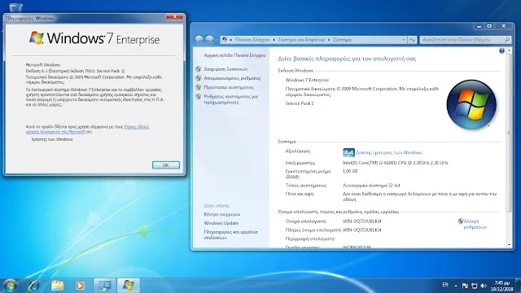Open address bar history dropdown
Viewport: 521px width, 293px height.
pos(404,40)
